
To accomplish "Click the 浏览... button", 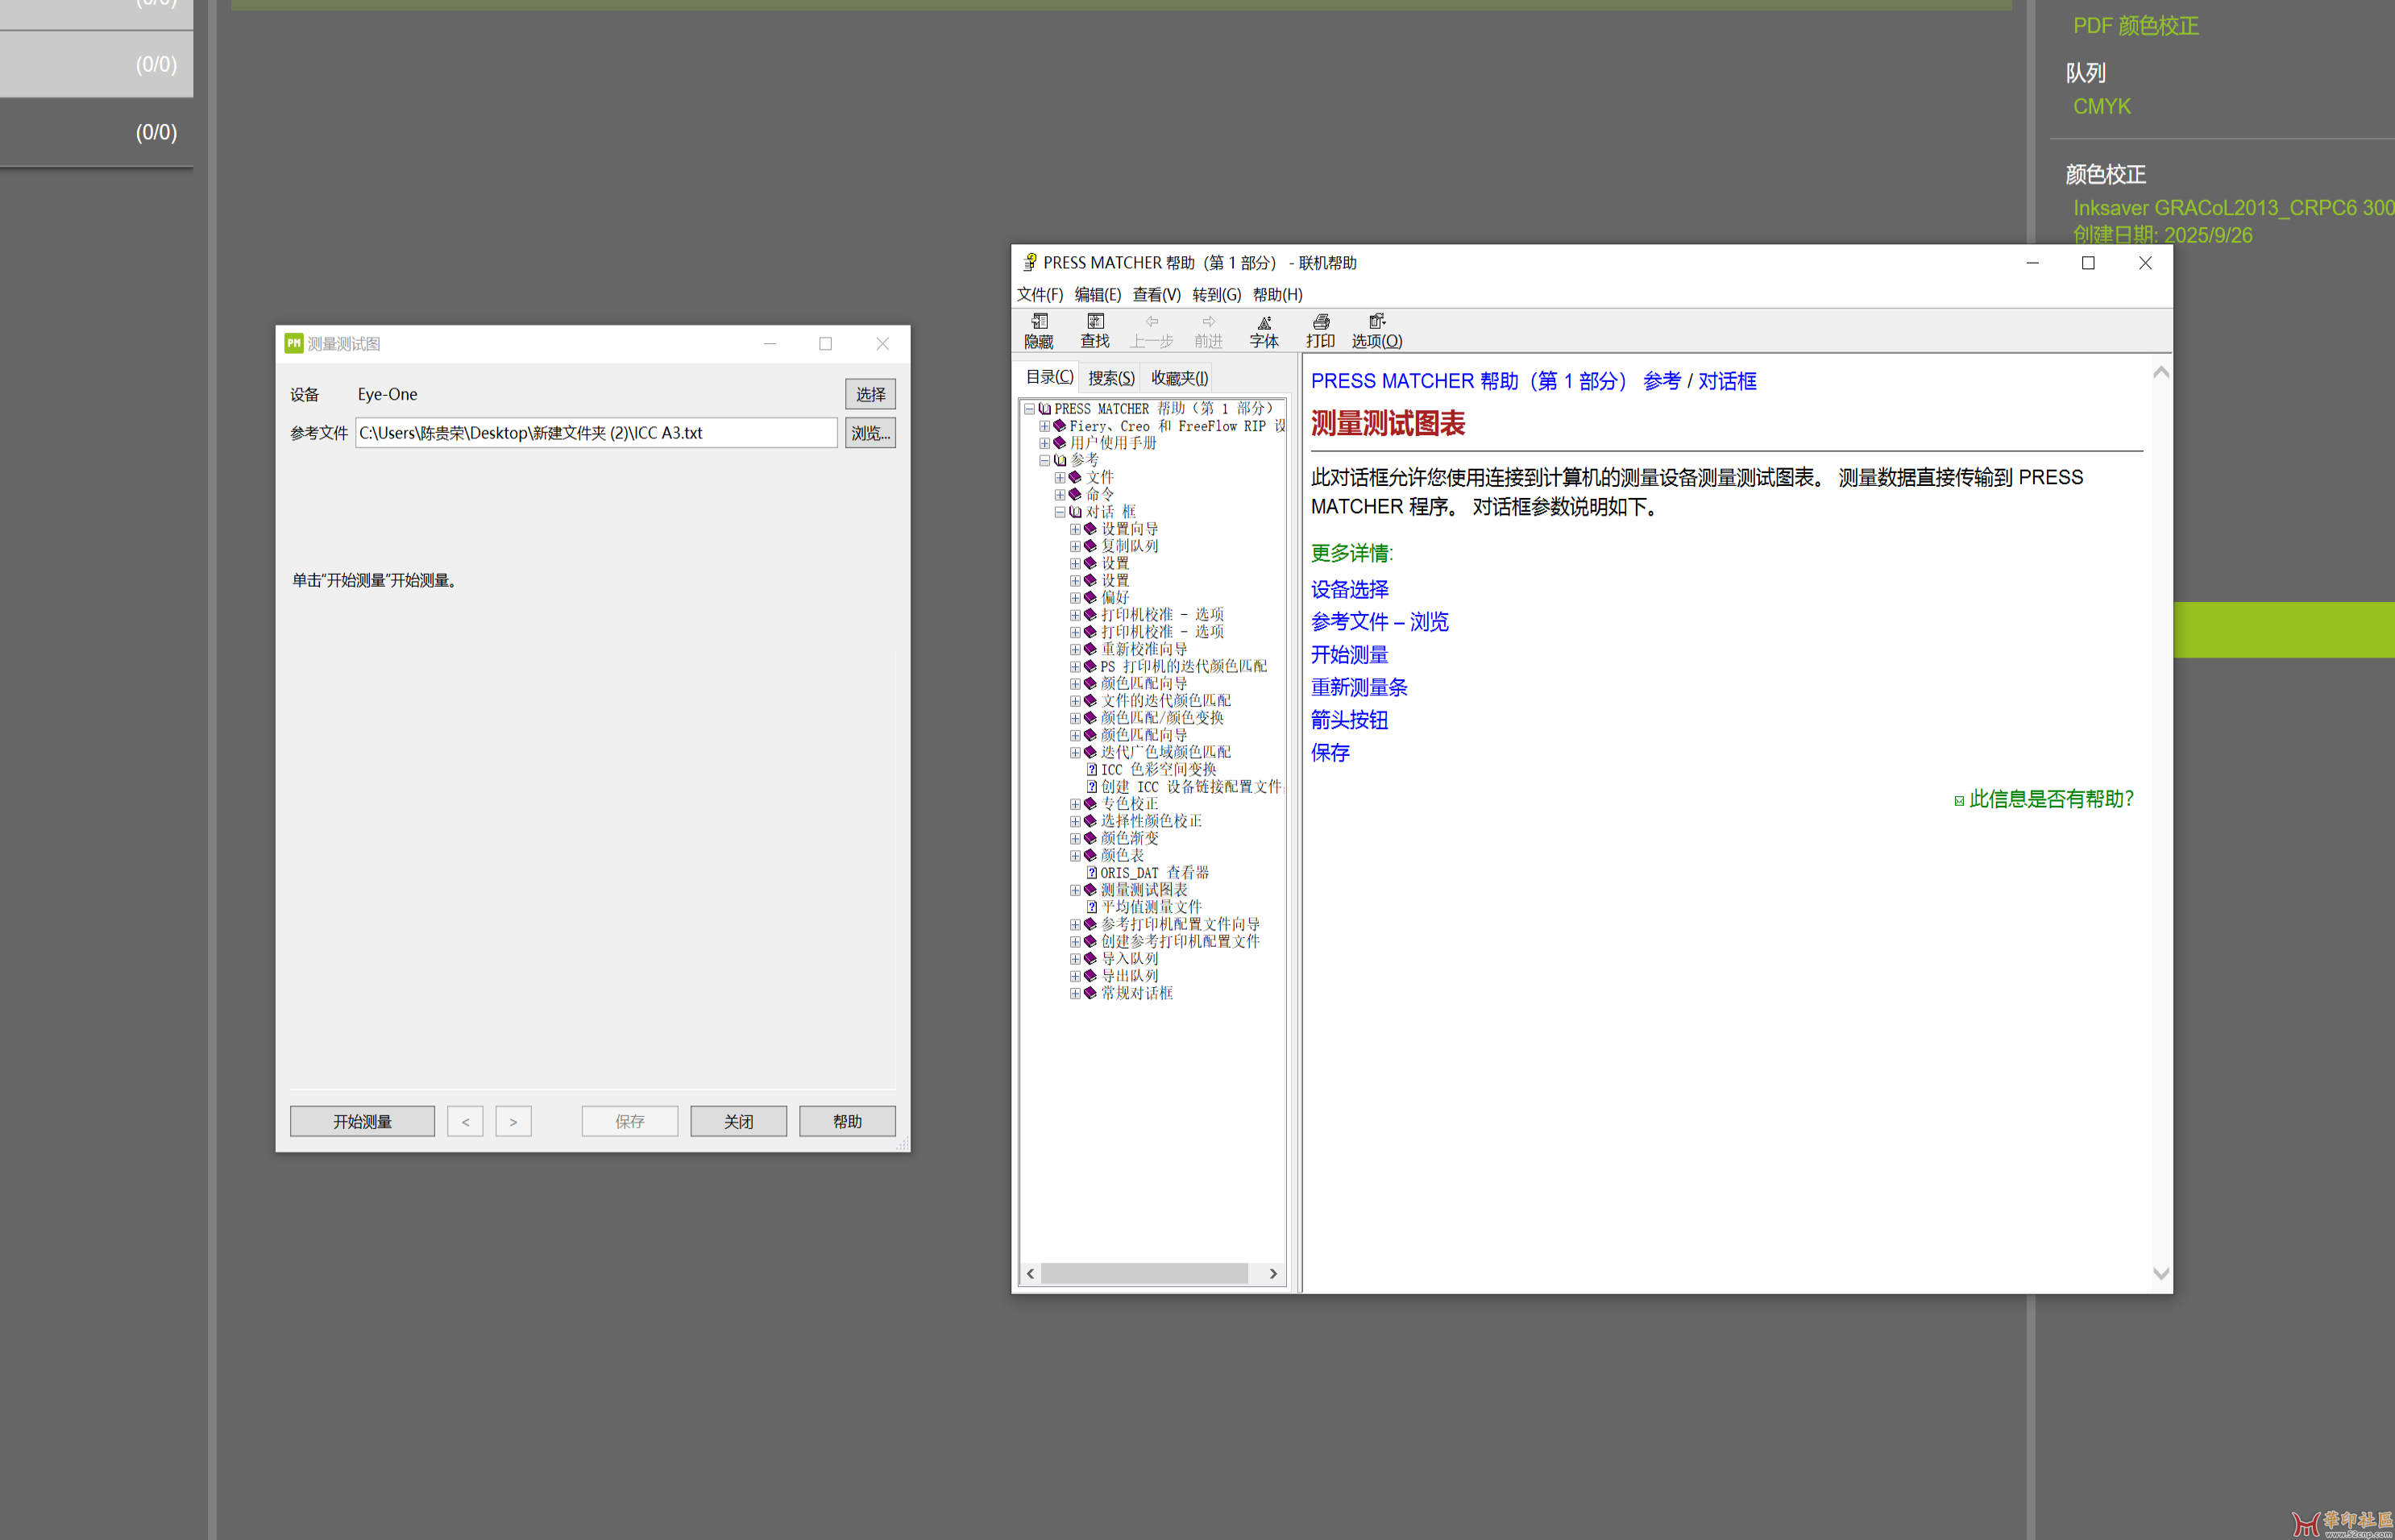I will click(869, 433).
